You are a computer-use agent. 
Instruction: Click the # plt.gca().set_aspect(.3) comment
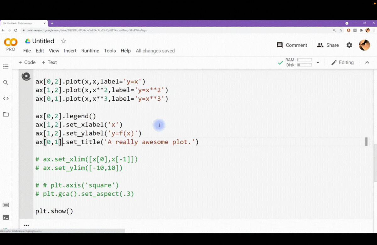pos(85,194)
